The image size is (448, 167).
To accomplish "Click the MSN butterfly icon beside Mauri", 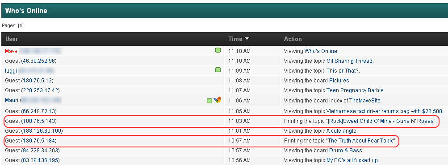I will [217, 100].
